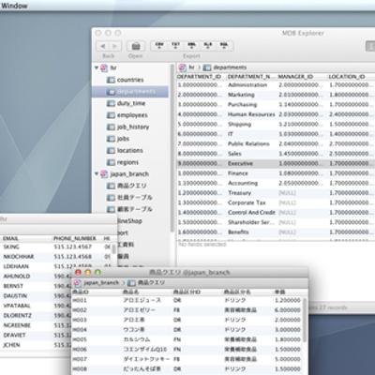Select the Accounting department cell
375x375 pixels.
[x=243, y=183]
